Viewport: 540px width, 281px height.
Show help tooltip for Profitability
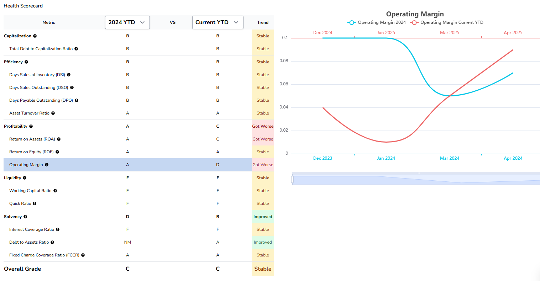point(31,126)
